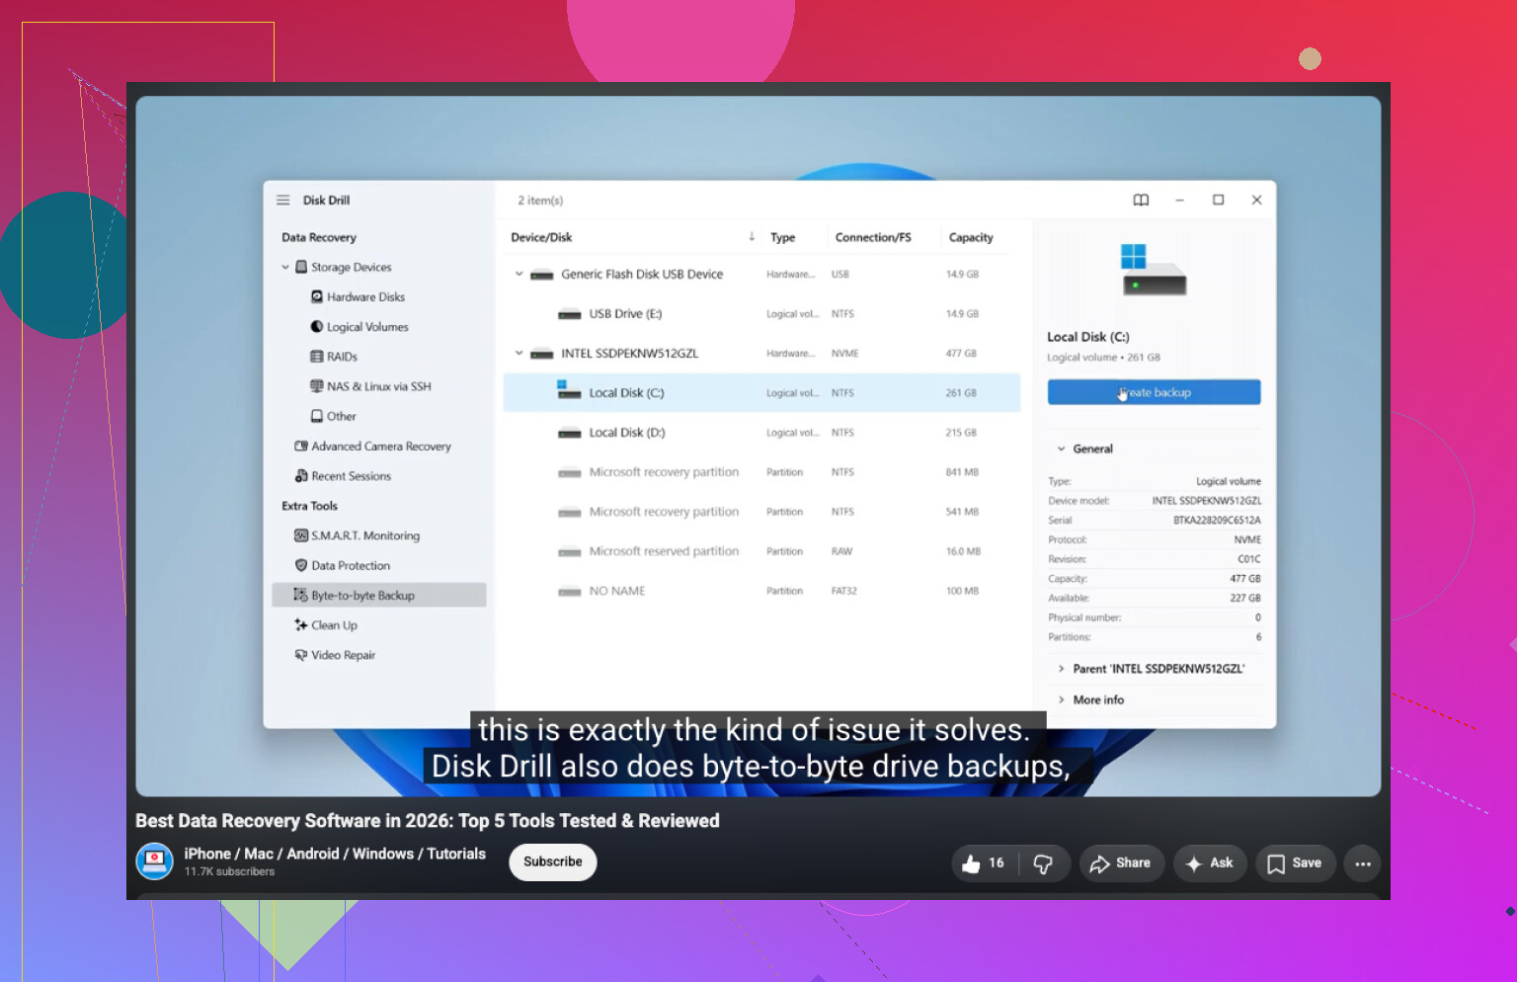Screen dimensions: 1517x982
Task: Click the large Local Disk (C:) drive image
Action: (x=1153, y=270)
